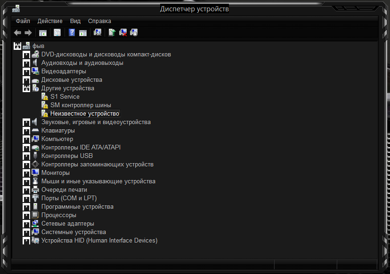
Task: Click the Клавиатуры keyboard icon
Action: tap(35, 130)
